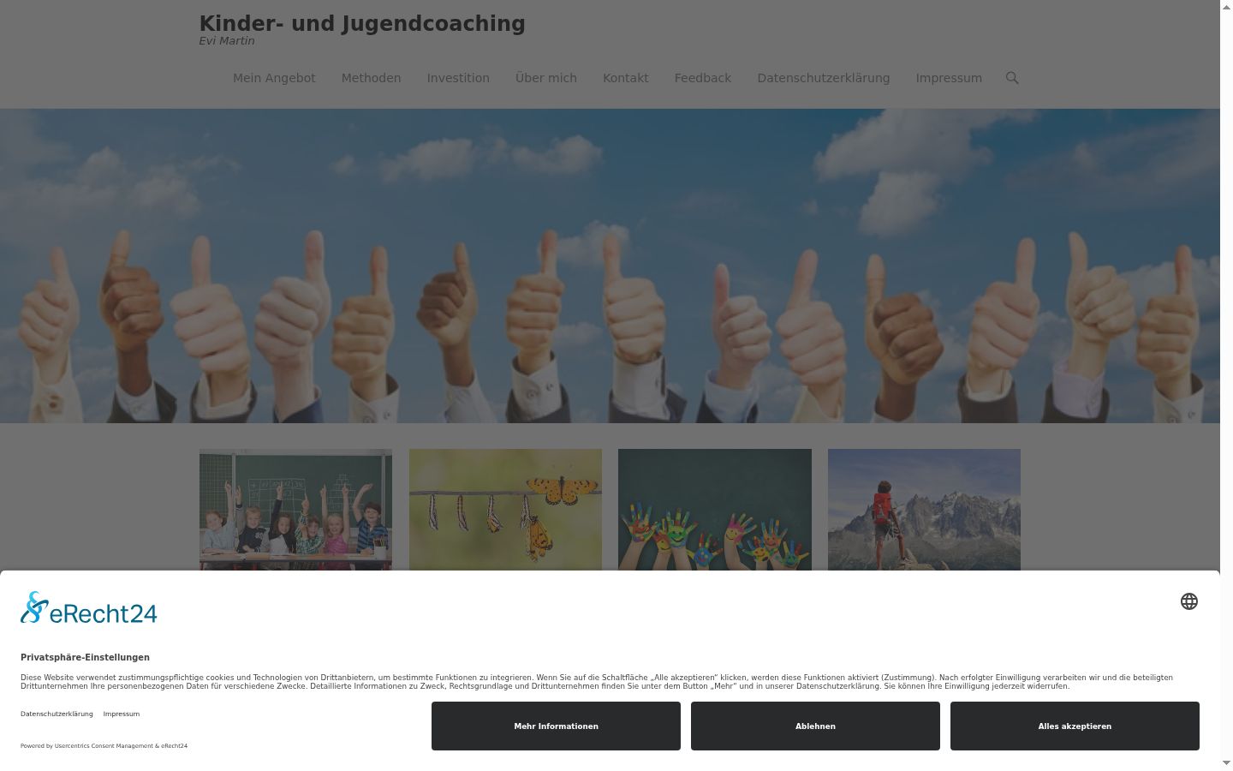Screen dimensions: 1233x771
Task: Click the globe language selector icon
Action: [x=1189, y=601]
